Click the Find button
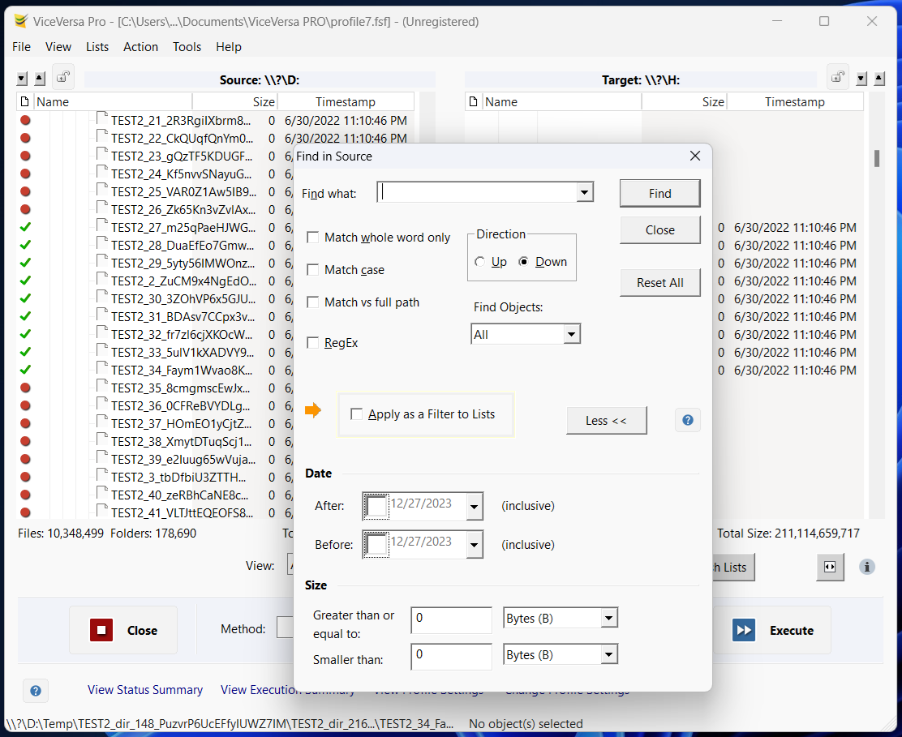Image resolution: width=902 pixels, height=737 pixels. point(659,193)
